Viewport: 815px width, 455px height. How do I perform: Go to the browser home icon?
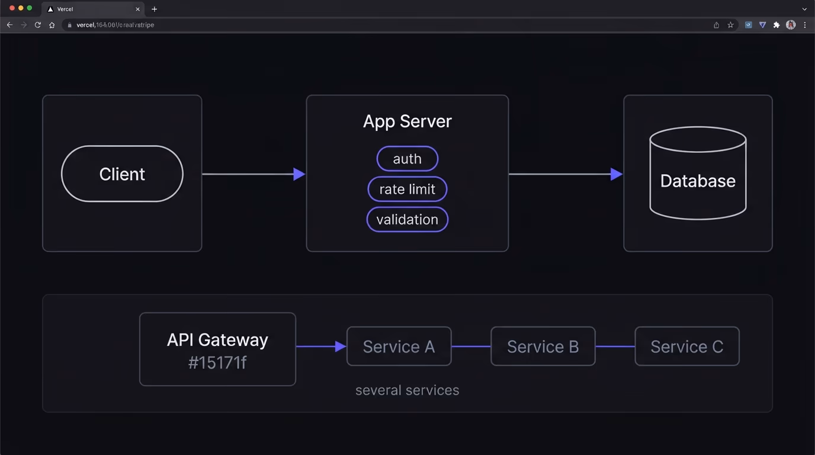coord(52,25)
